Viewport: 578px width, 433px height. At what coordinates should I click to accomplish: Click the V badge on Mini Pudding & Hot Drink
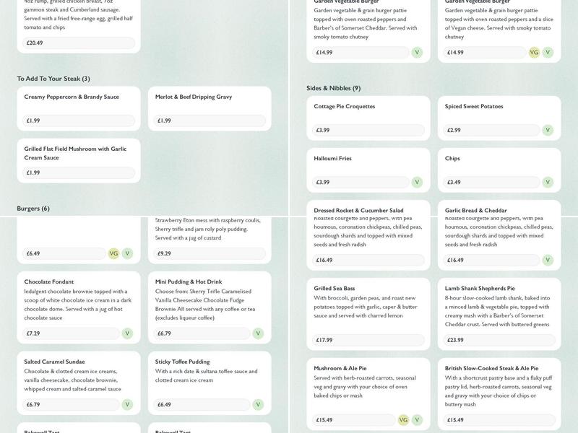pyautogui.click(x=258, y=333)
